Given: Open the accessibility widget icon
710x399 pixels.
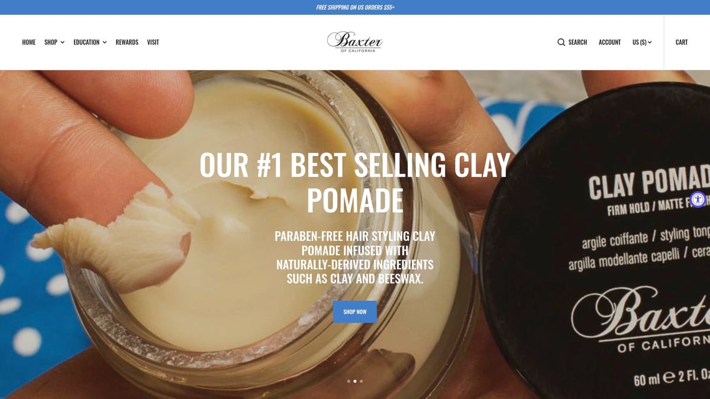Looking at the screenshot, I should 698,199.
